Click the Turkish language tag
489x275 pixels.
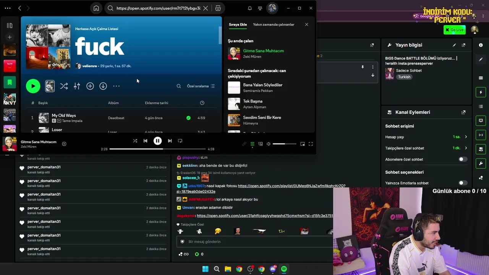404,77
